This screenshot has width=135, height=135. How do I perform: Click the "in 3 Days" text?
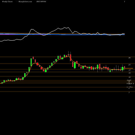pos(130,87)
